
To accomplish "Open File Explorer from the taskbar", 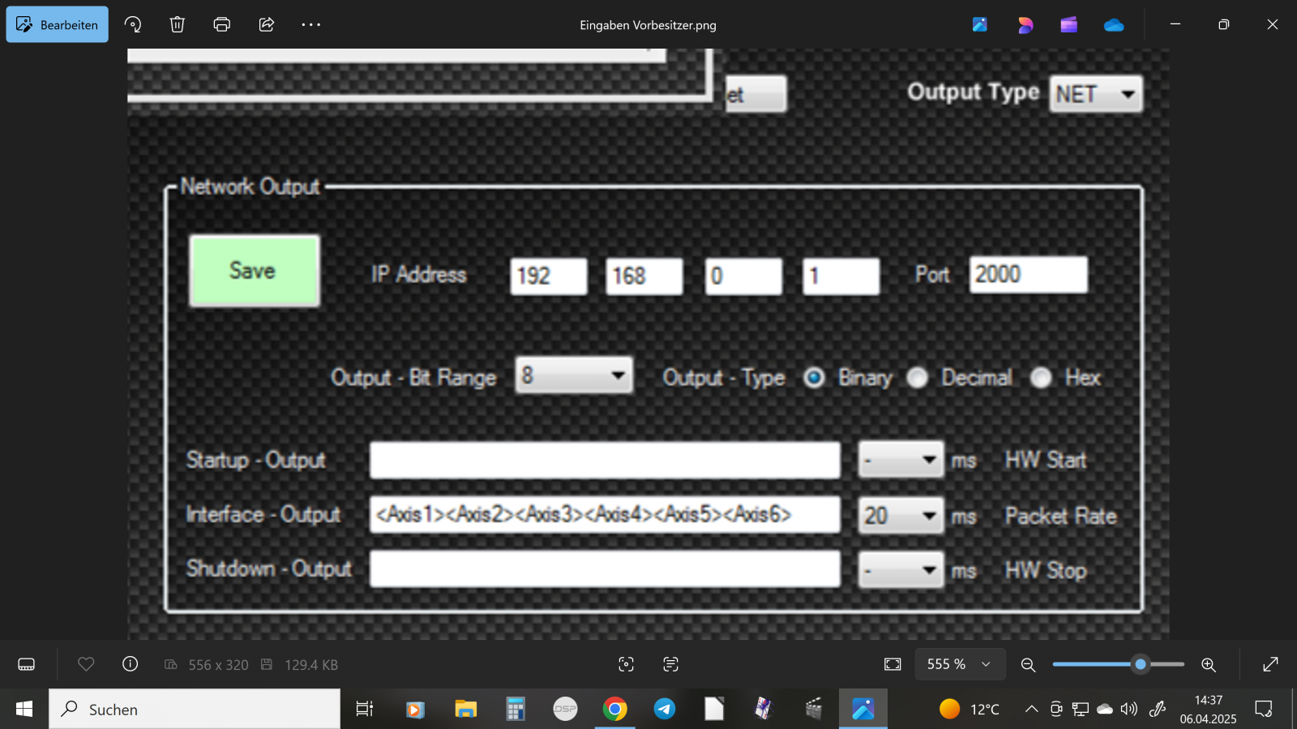I will coord(465,710).
